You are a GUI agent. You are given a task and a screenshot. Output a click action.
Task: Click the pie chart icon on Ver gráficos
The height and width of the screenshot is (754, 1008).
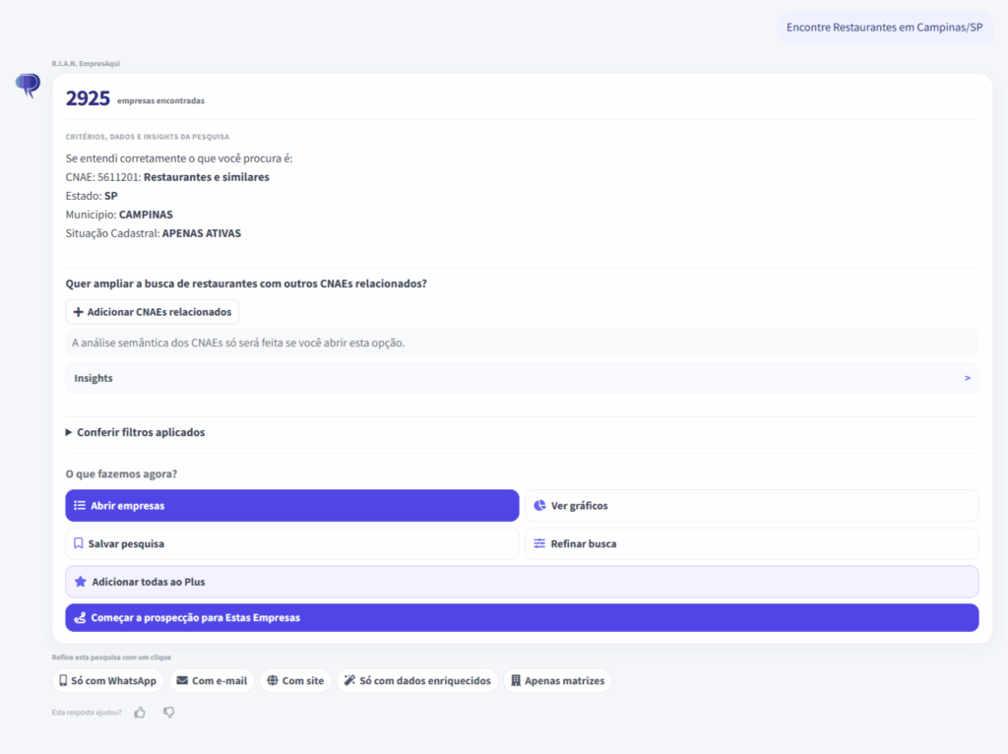[x=539, y=505]
